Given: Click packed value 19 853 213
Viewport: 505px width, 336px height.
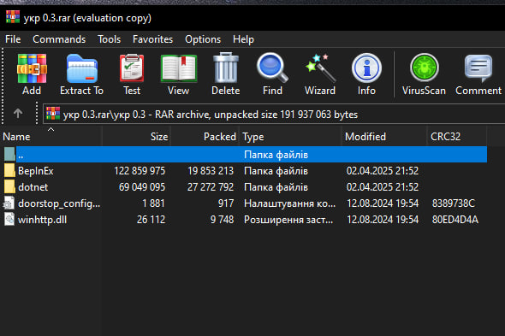Looking at the screenshot, I should point(211,171).
